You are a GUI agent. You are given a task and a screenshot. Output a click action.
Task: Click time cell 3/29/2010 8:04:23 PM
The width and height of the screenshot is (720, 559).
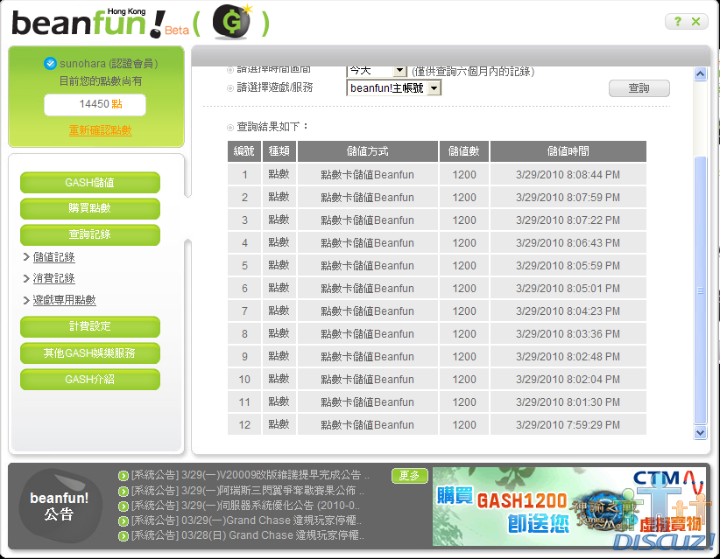point(568,311)
